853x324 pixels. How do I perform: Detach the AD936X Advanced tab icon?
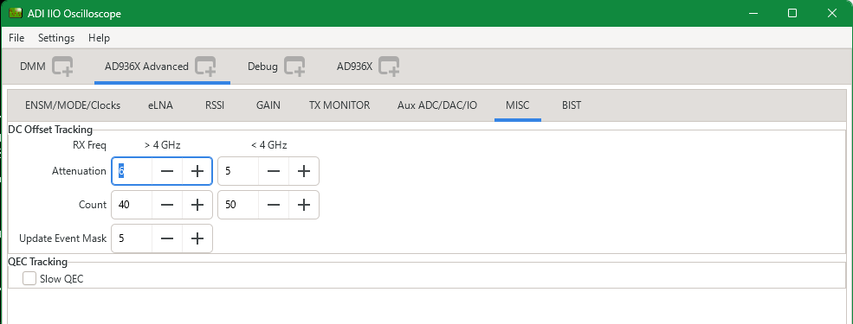[205, 67]
